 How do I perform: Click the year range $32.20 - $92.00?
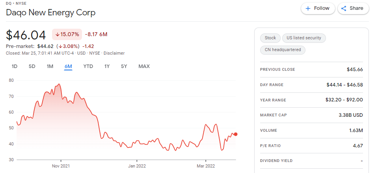coord(344,100)
